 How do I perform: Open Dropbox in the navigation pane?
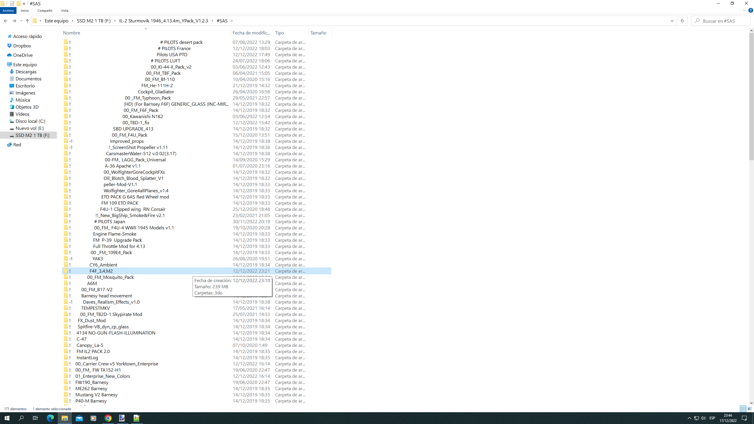pyautogui.click(x=22, y=46)
